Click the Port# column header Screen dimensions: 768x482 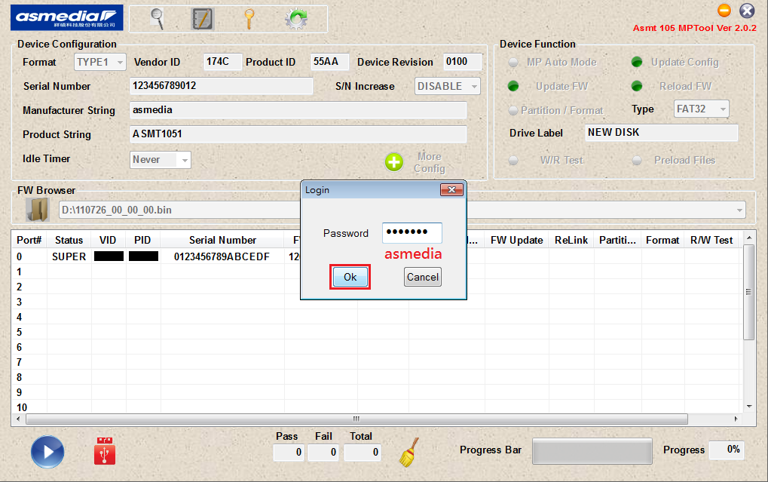pyautogui.click(x=29, y=241)
